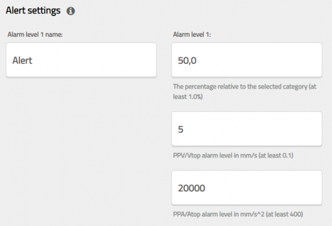Click empty space after '20000' in its field
The width and height of the screenshot is (332, 226).
click(x=266, y=188)
